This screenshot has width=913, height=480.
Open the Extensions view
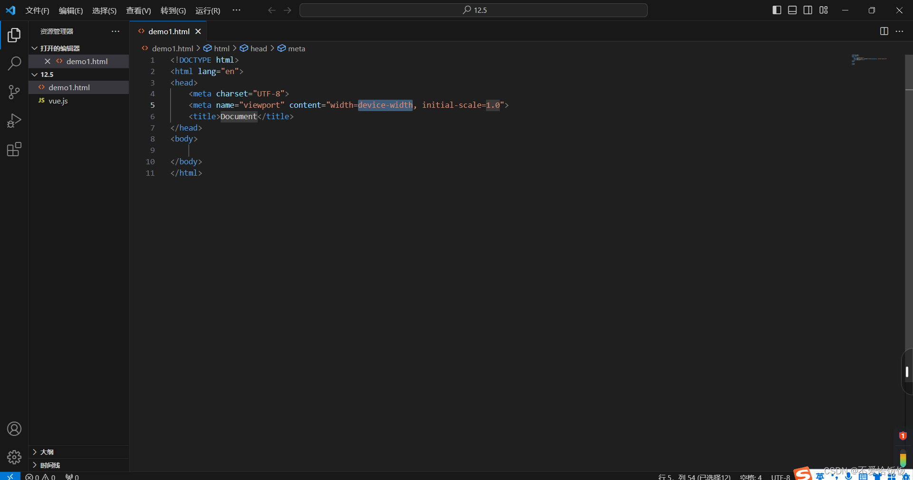click(14, 150)
